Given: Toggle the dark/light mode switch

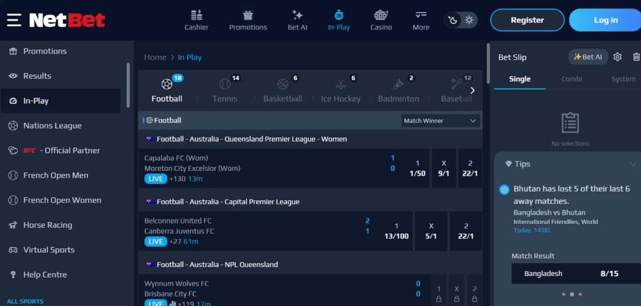Looking at the screenshot, I should [461, 20].
